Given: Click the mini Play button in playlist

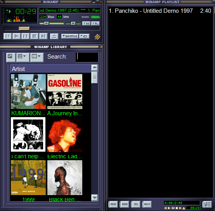Looking at the screenshot, I should (169, 208).
